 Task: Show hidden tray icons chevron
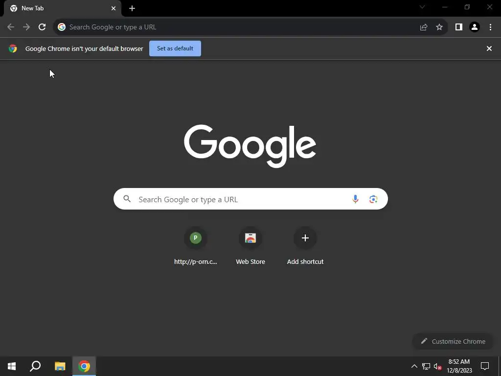click(414, 366)
